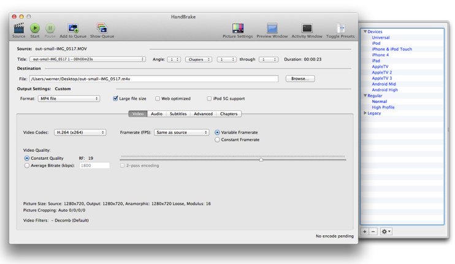
Task: Select the AppleTV preset
Action: pyautogui.click(x=380, y=66)
